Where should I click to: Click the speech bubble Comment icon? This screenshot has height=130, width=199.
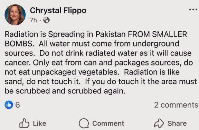pos(84,123)
